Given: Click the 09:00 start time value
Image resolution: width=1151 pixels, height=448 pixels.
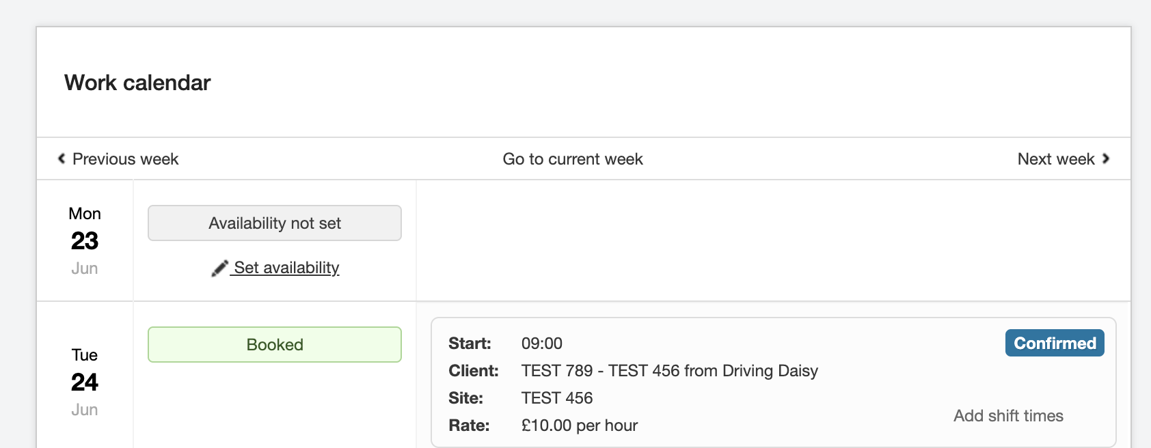Looking at the screenshot, I should point(542,344).
